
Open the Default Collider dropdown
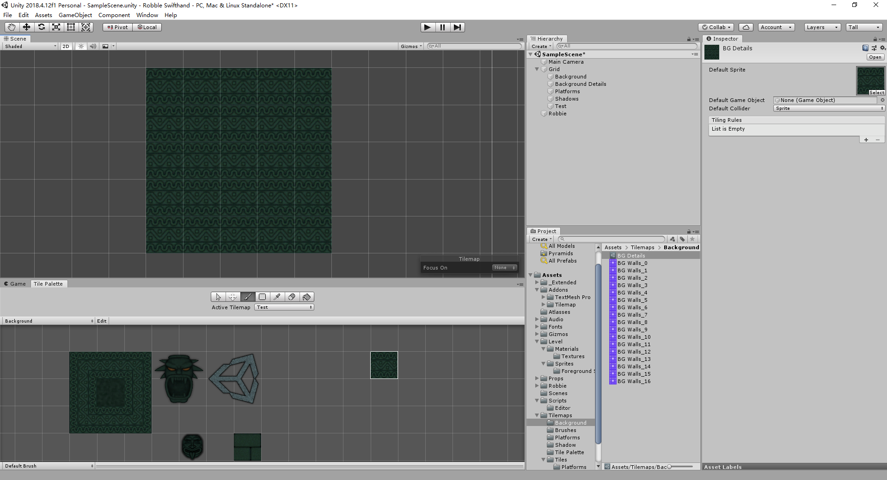tap(829, 108)
